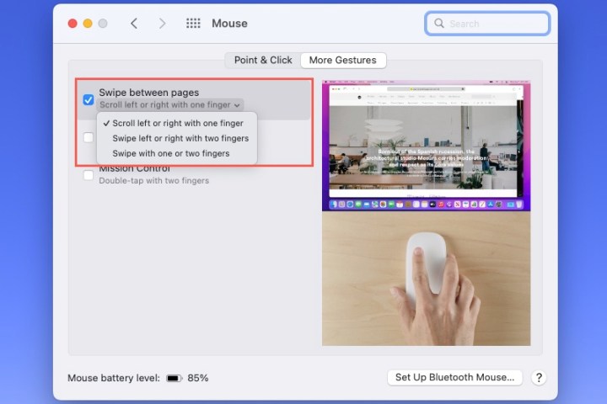Go back with the left chevron
This screenshot has height=404, width=607.
click(x=134, y=24)
